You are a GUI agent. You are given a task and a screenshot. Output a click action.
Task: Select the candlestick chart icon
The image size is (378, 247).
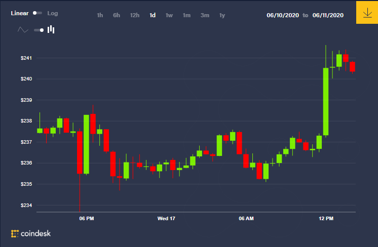(51, 29)
